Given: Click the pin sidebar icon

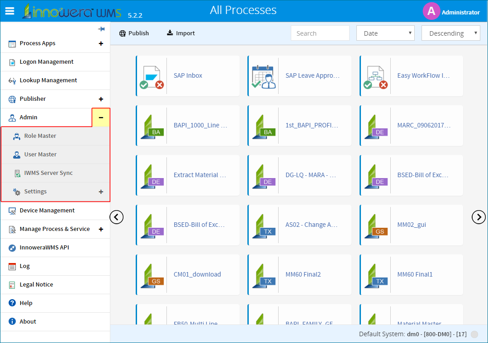Looking at the screenshot, I should coord(101,29).
